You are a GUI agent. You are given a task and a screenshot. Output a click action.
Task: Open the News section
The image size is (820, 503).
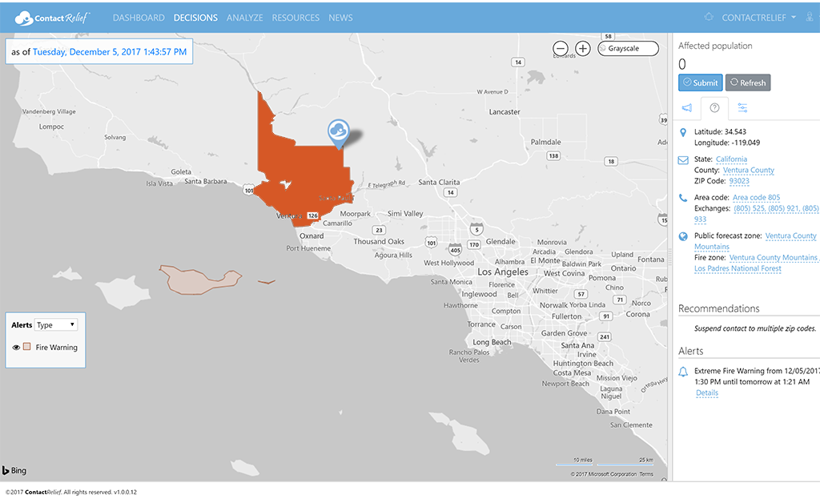pyautogui.click(x=340, y=18)
